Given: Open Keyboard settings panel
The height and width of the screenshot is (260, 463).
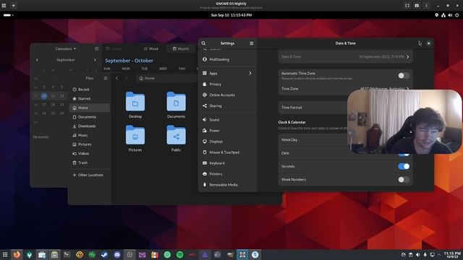Looking at the screenshot, I should click(x=227, y=163).
